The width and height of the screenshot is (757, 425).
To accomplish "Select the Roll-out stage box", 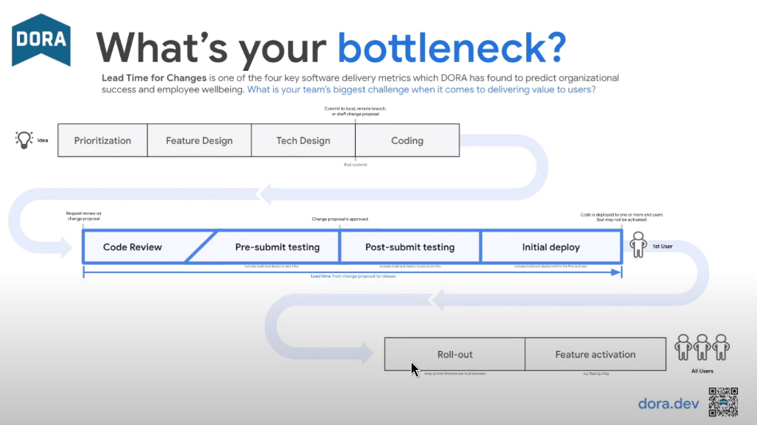I will pos(455,354).
